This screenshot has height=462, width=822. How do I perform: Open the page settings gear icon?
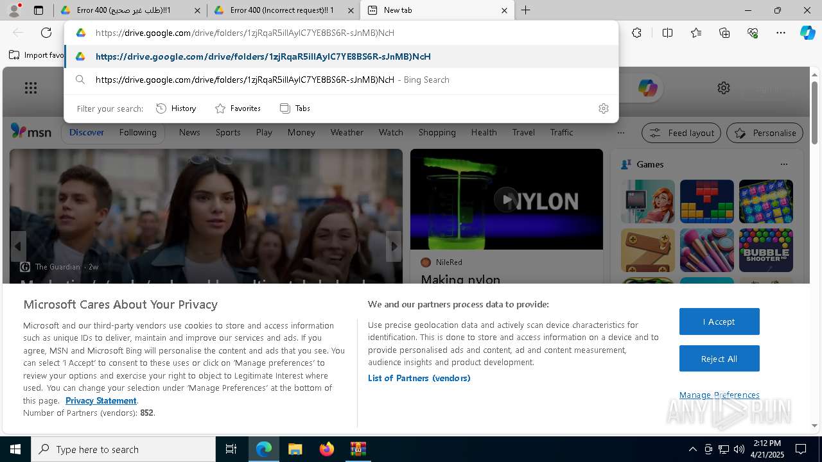pos(724,88)
